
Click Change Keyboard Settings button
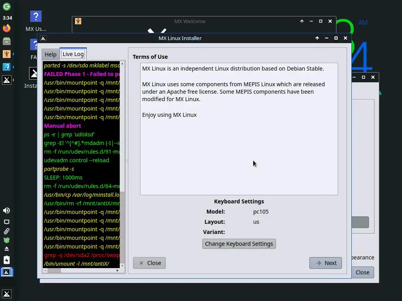239,244
